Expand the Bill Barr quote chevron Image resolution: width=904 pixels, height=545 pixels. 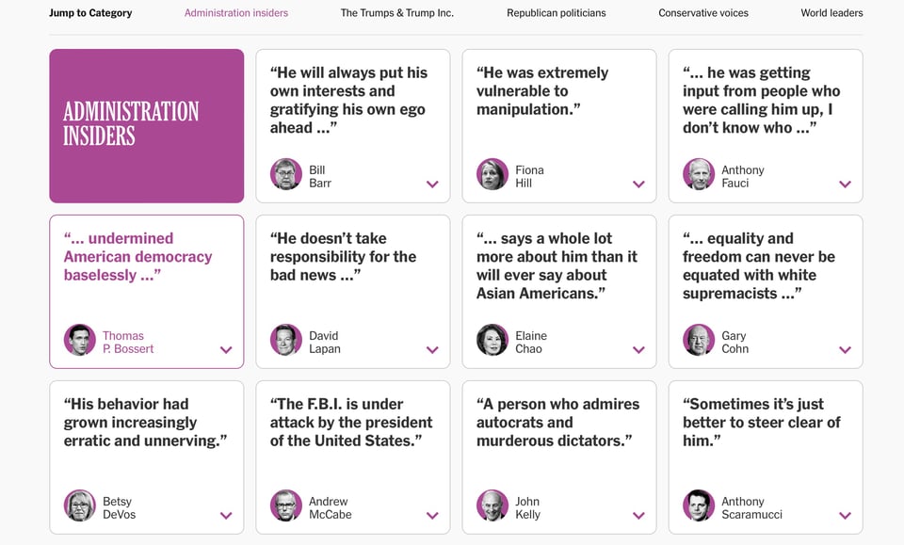coord(432,184)
